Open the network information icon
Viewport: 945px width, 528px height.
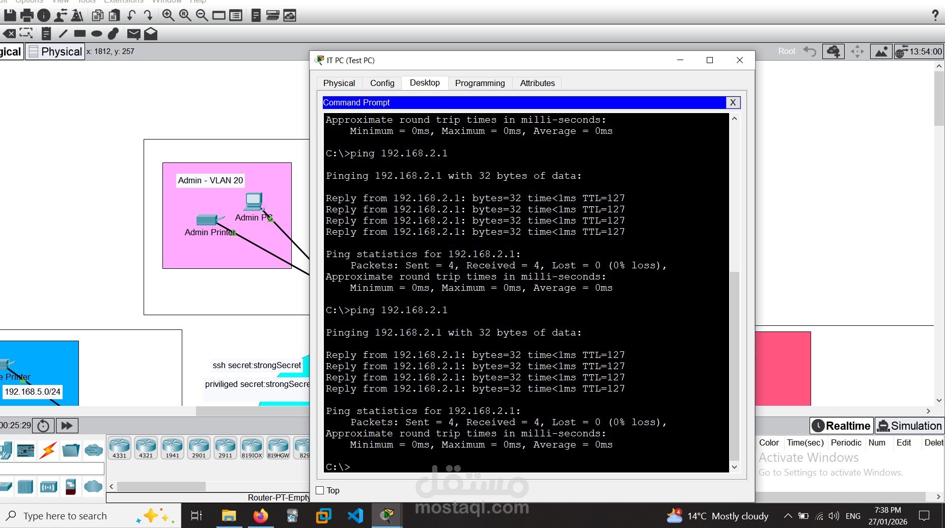pos(44,15)
